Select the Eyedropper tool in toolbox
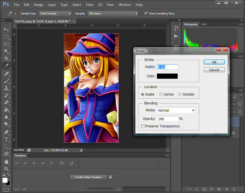The height and width of the screenshot is (193, 245). tap(6, 66)
